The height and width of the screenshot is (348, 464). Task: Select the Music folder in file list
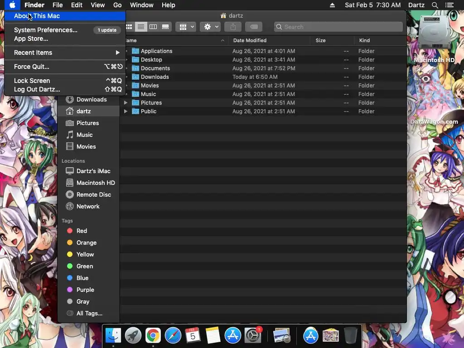coord(263,94)
